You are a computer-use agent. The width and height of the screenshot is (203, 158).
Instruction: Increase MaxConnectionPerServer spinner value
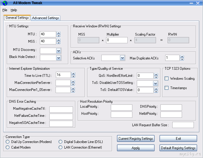(73, 81)
